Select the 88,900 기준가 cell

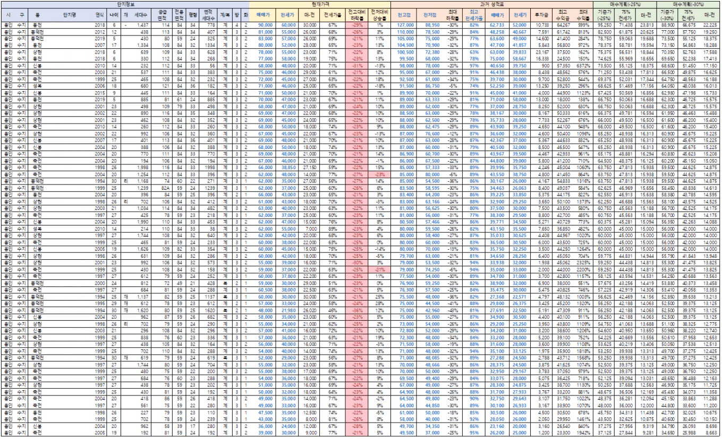[x=667, y=25]
